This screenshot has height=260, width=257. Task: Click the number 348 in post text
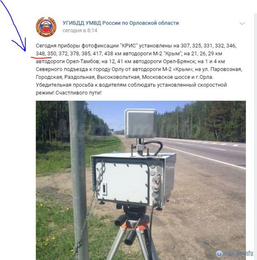[x=40, y=54]
